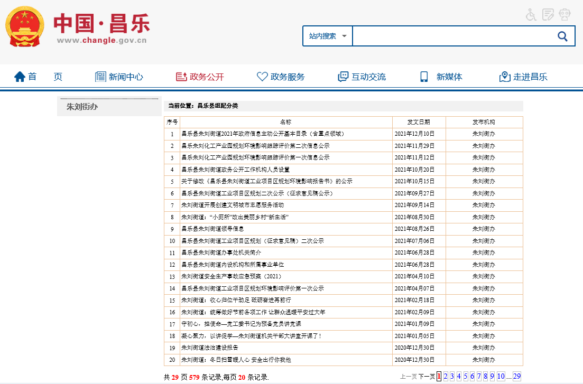Screen dimensions: 583x384
Task: Click the 新闻中心 newspaper icon
Action: tap(100, 77)
